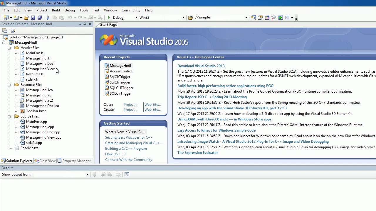This screenshot has width=376, height=211.
Task: Select MessageHndlDoc.cpp in Source Files
Action: (x=43, y=132)
